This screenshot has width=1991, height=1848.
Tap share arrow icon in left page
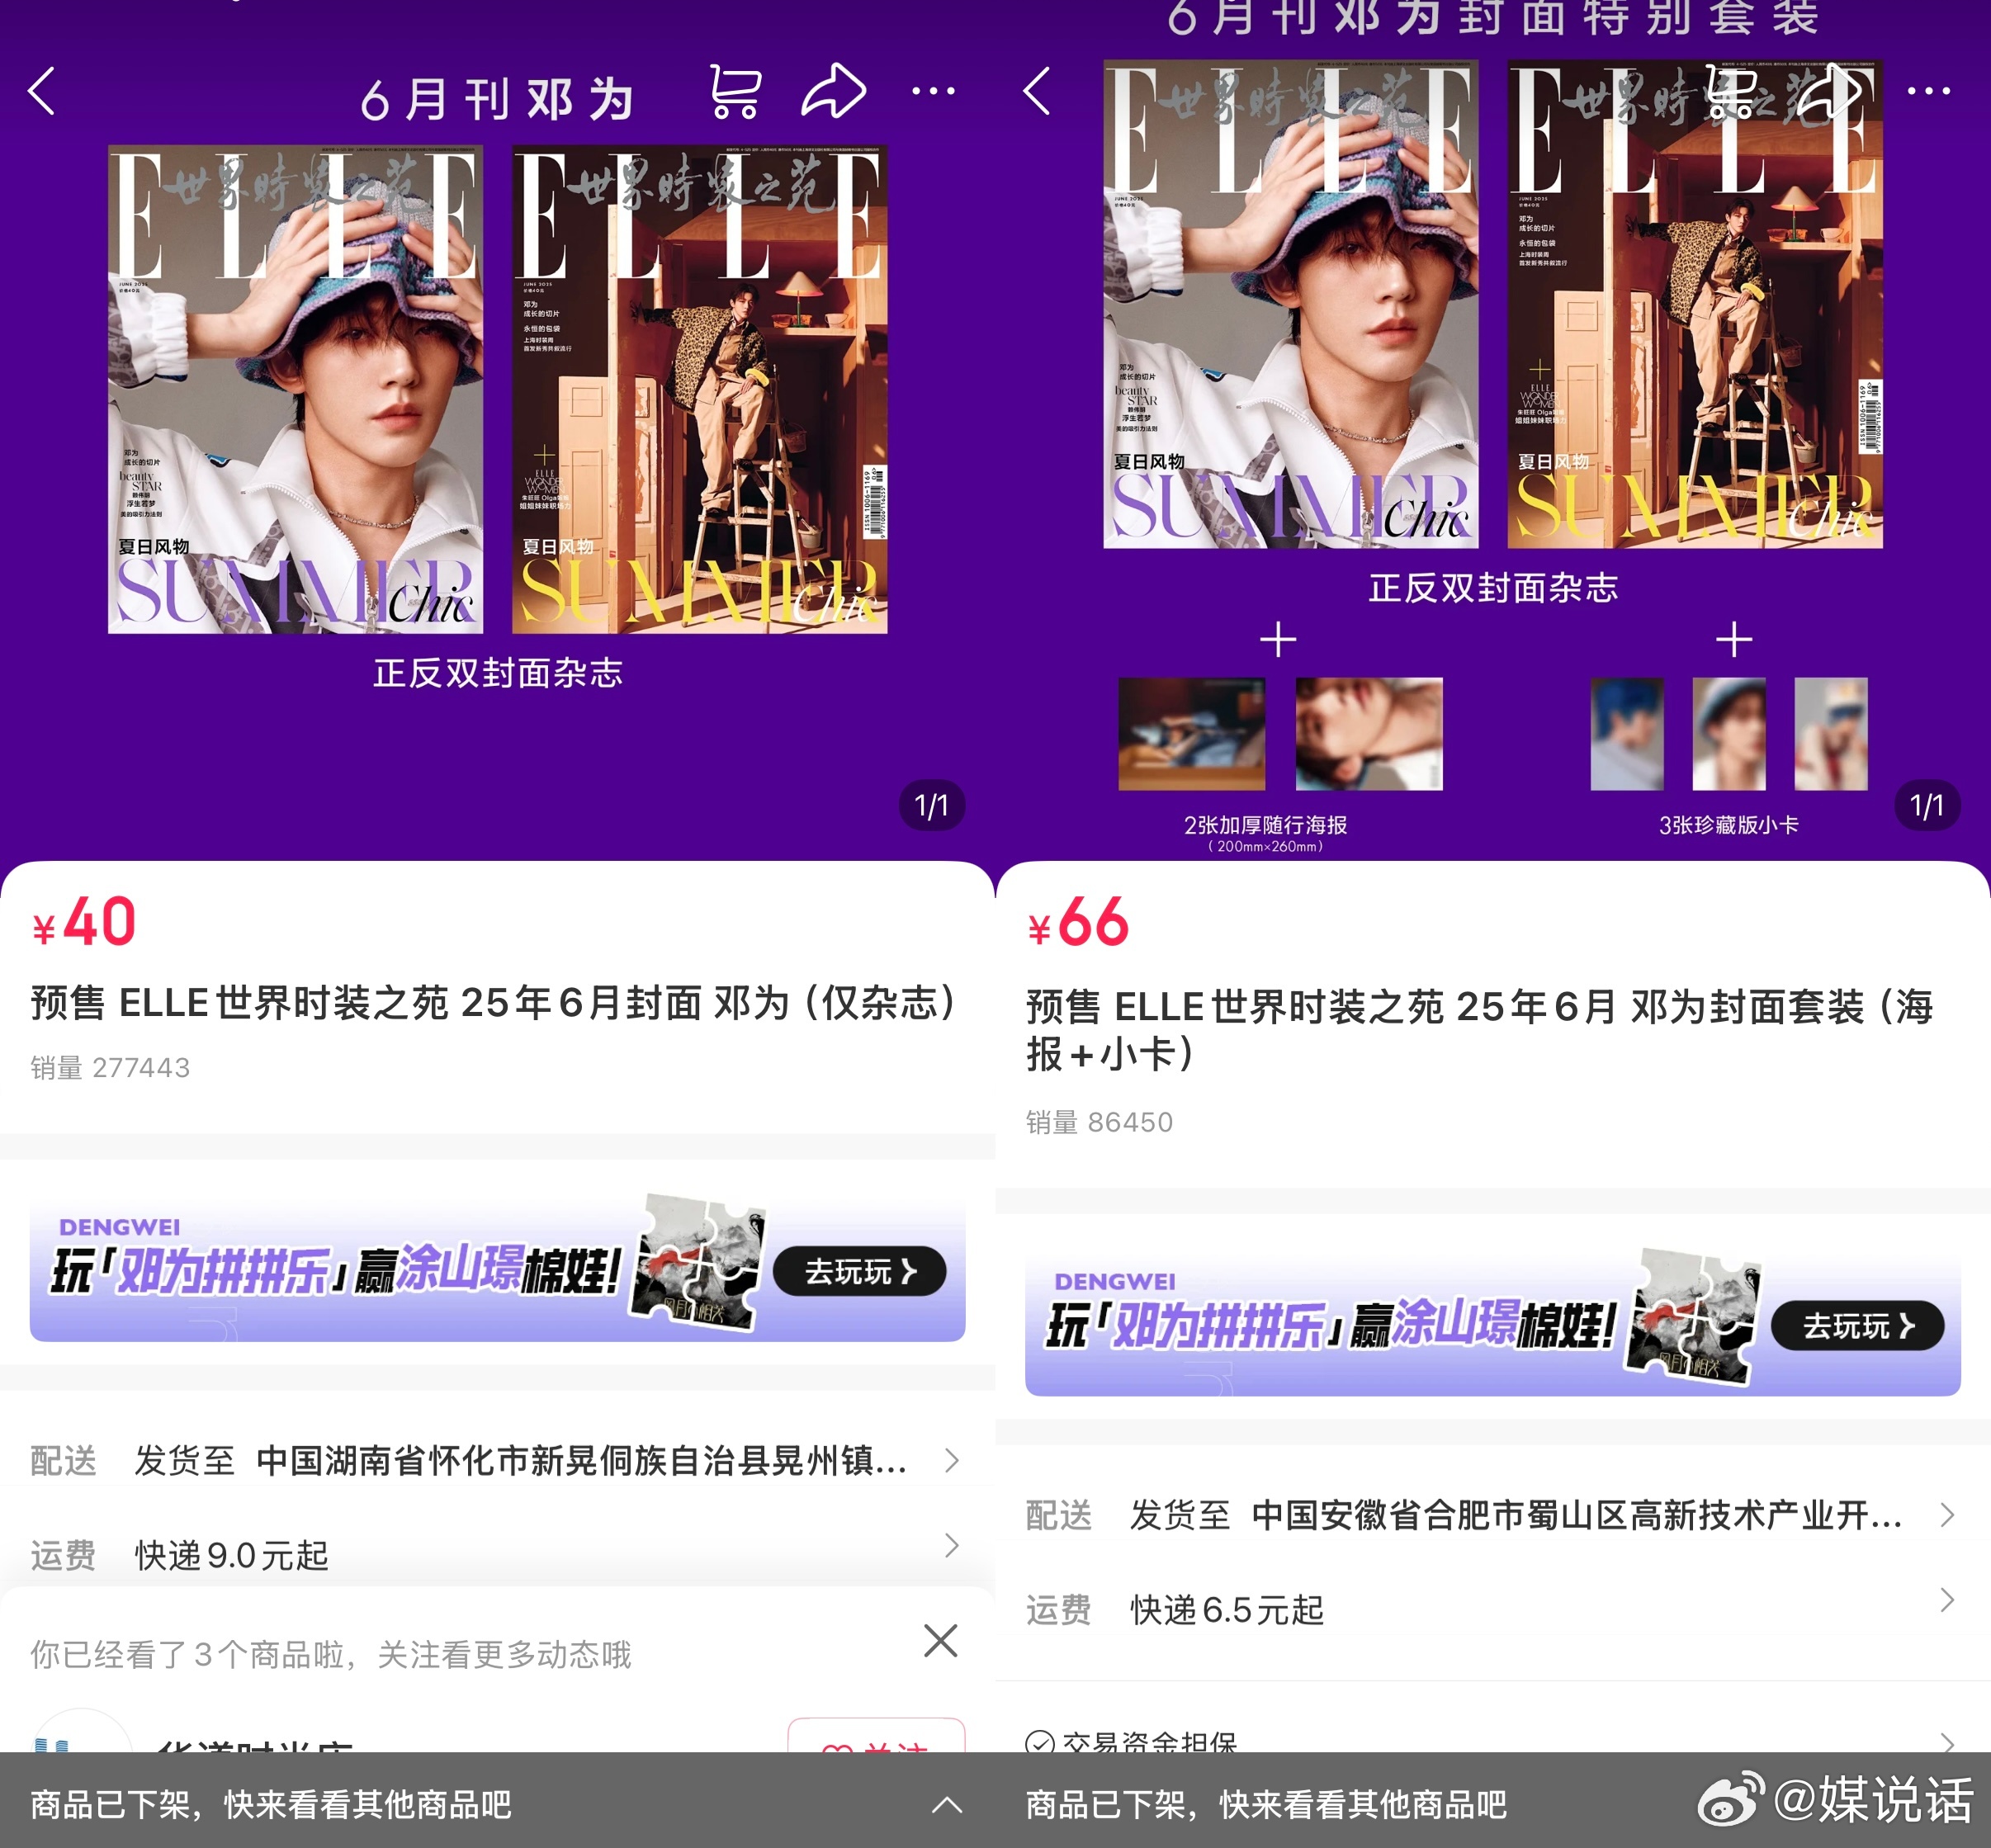tap(835, 91)
